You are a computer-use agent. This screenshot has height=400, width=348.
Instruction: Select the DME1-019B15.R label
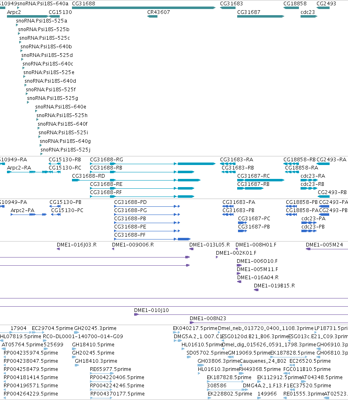coord(274,285)
